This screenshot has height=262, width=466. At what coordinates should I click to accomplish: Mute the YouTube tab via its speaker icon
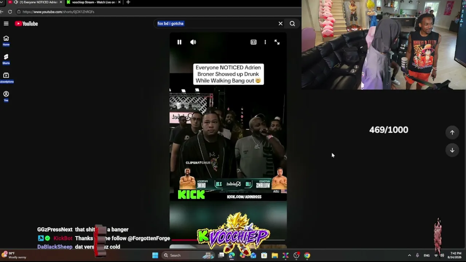pos(16,2)
